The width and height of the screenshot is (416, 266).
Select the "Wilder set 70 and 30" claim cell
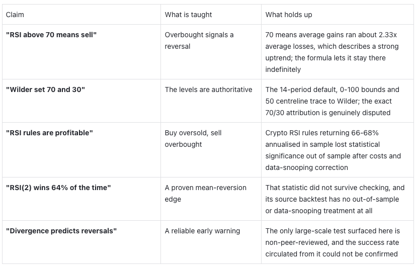[81, 101]
